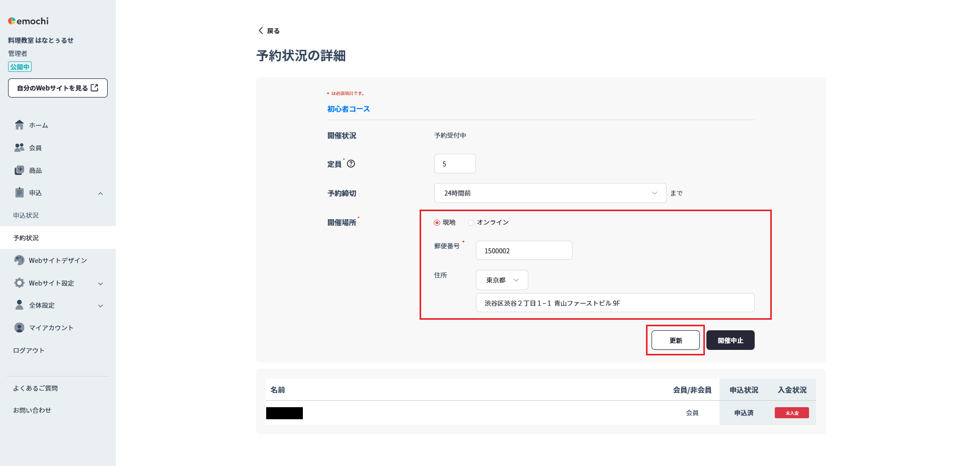Open マイアカウント menu item

[x=51, y=328]
